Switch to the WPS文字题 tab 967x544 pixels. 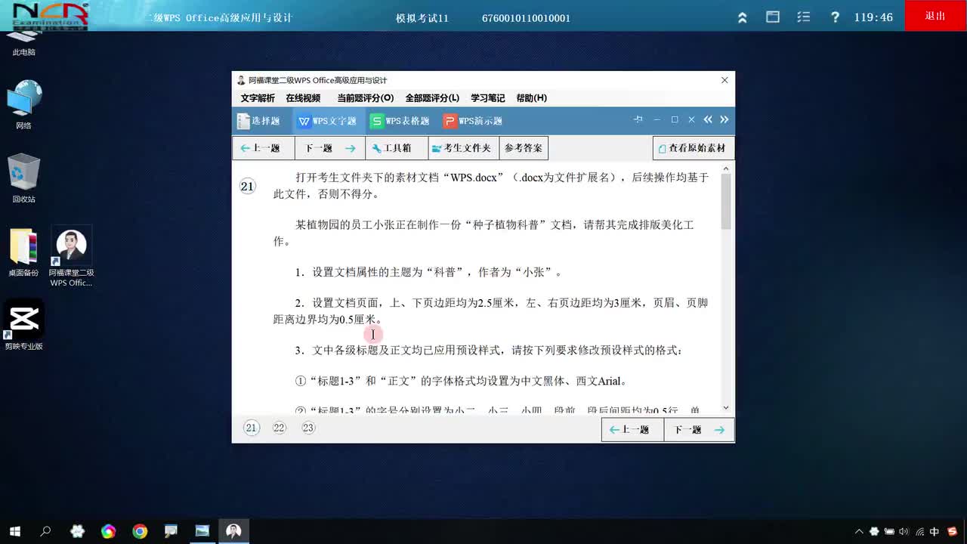tap(327, 121)
